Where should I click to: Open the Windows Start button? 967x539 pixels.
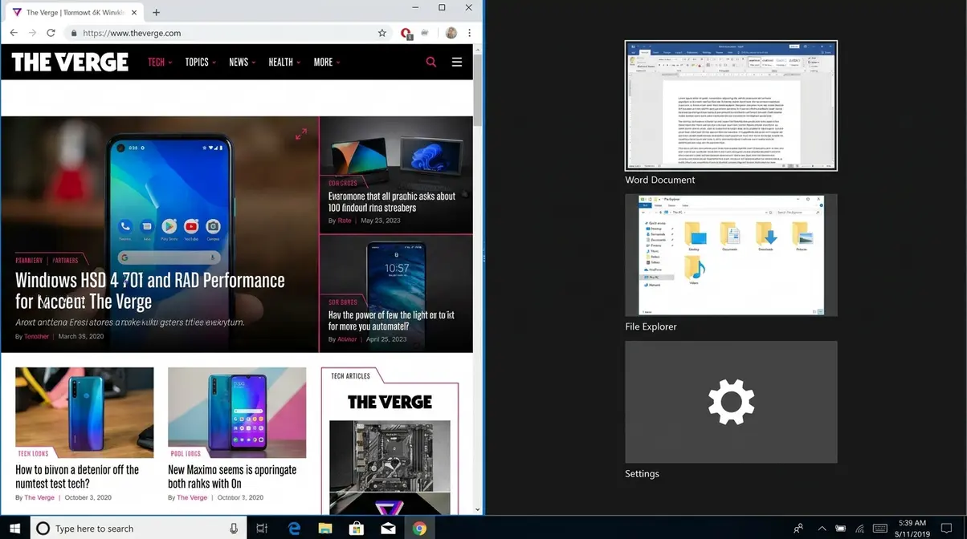14,529
